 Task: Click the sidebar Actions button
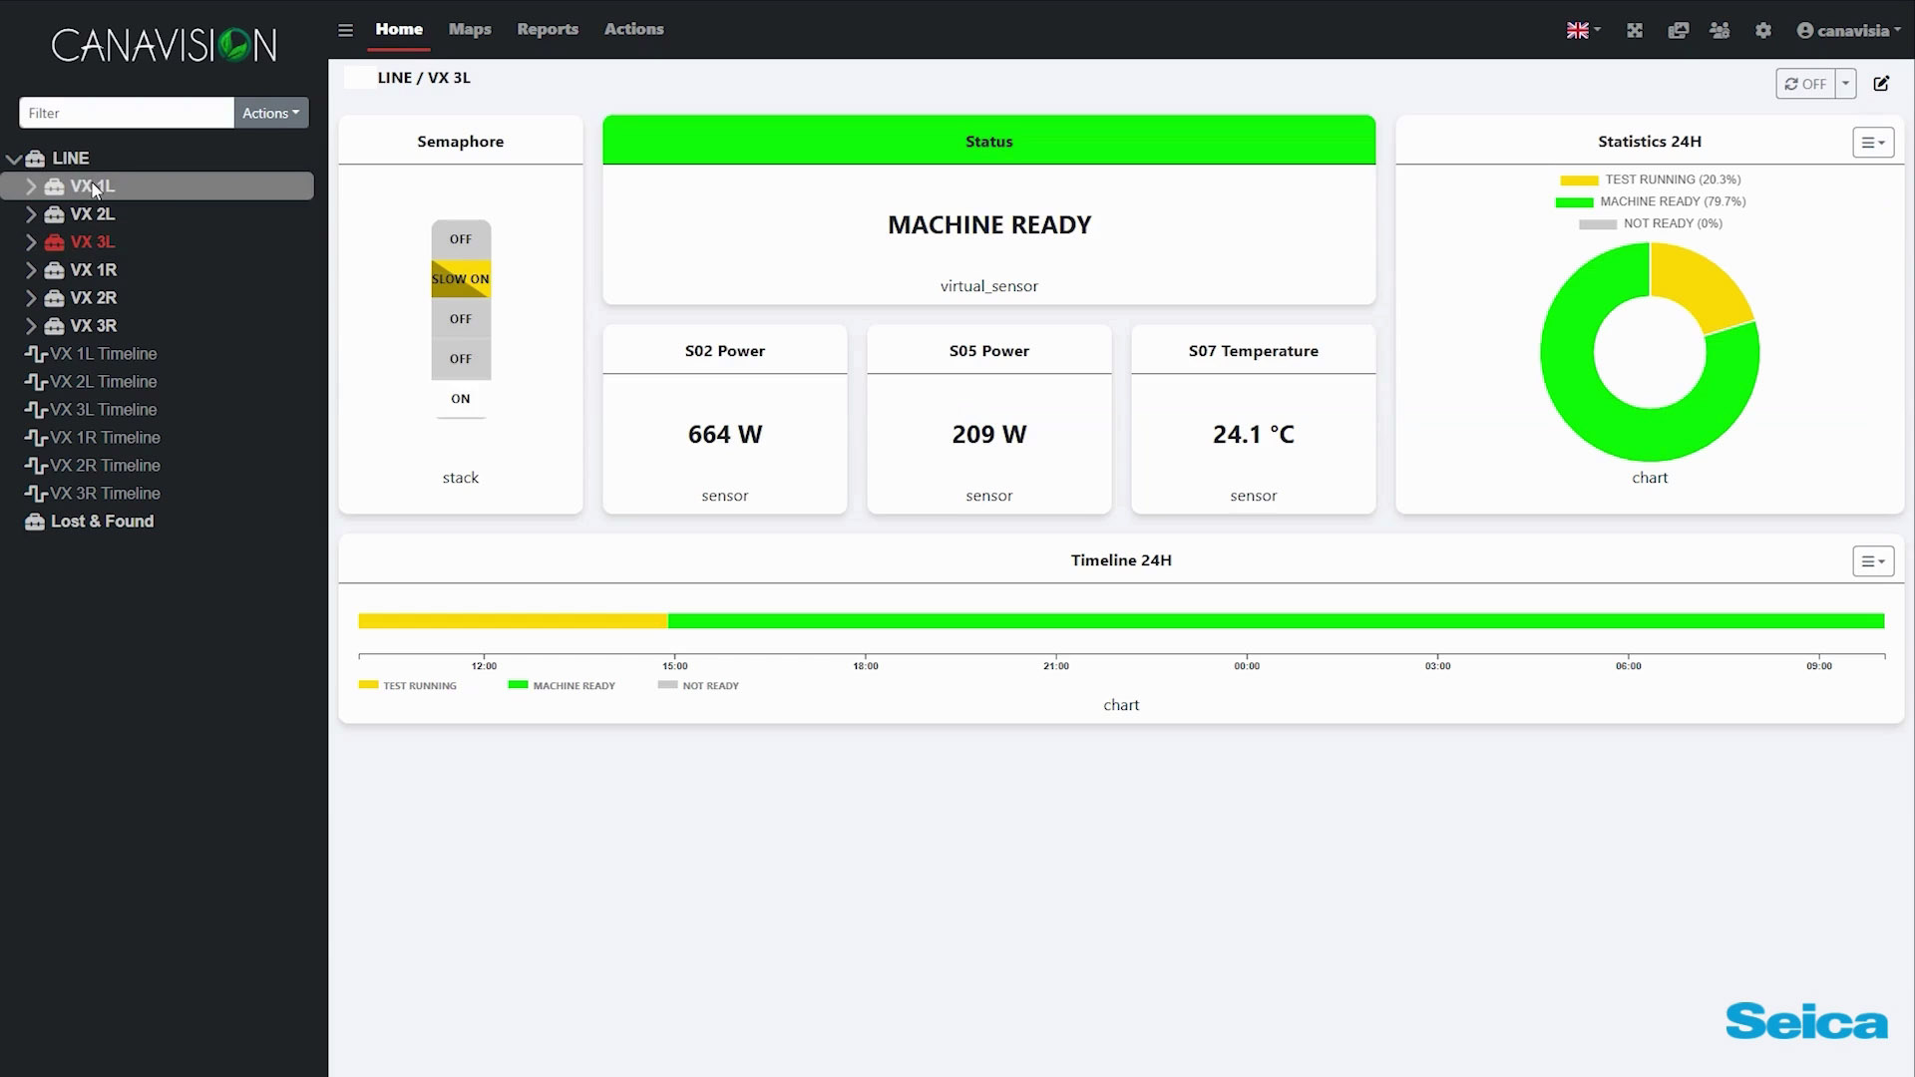tap(270, 113)
